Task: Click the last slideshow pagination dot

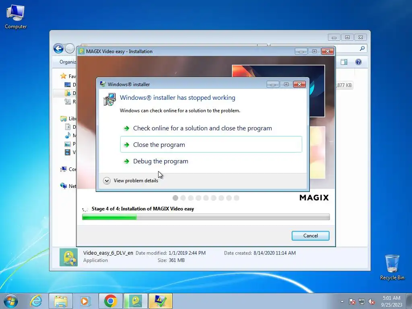Action: pos(237,198)
